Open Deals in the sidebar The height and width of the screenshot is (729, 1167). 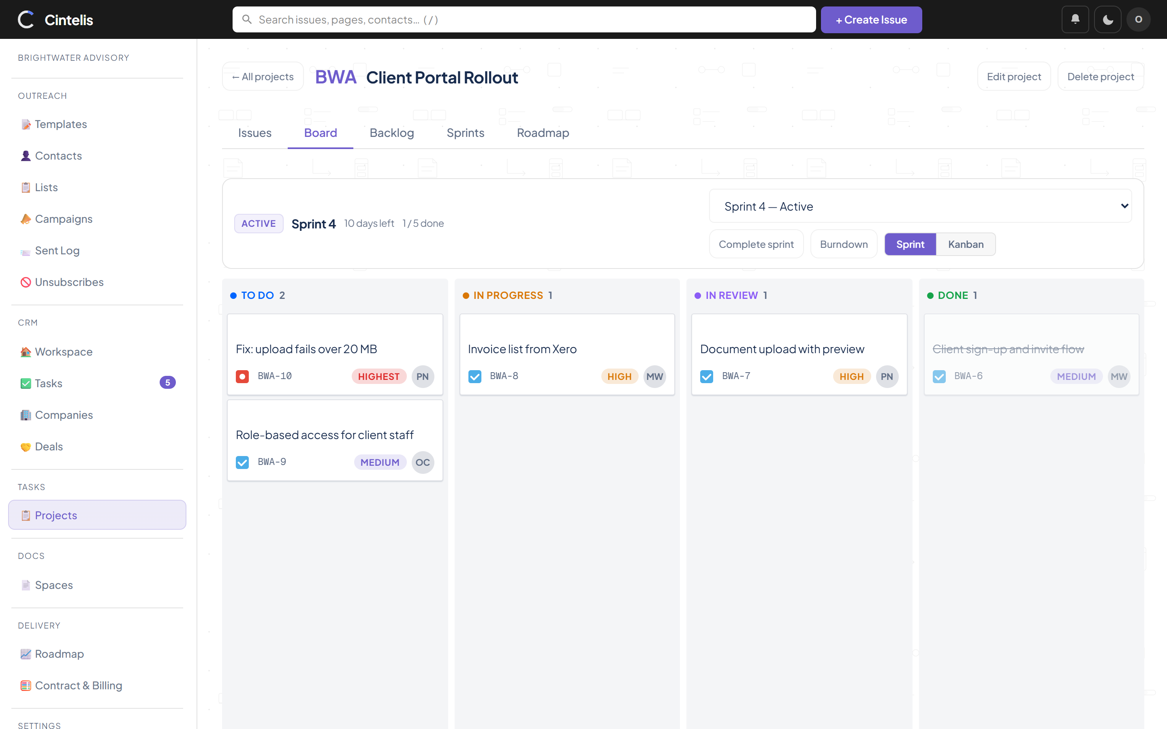coord(97,446)
